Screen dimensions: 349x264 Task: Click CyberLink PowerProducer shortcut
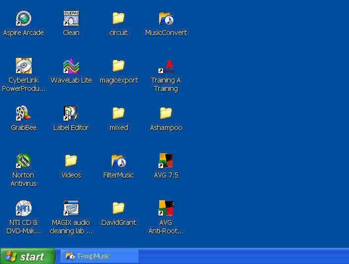pyautogui.click(x=23, y=66)
